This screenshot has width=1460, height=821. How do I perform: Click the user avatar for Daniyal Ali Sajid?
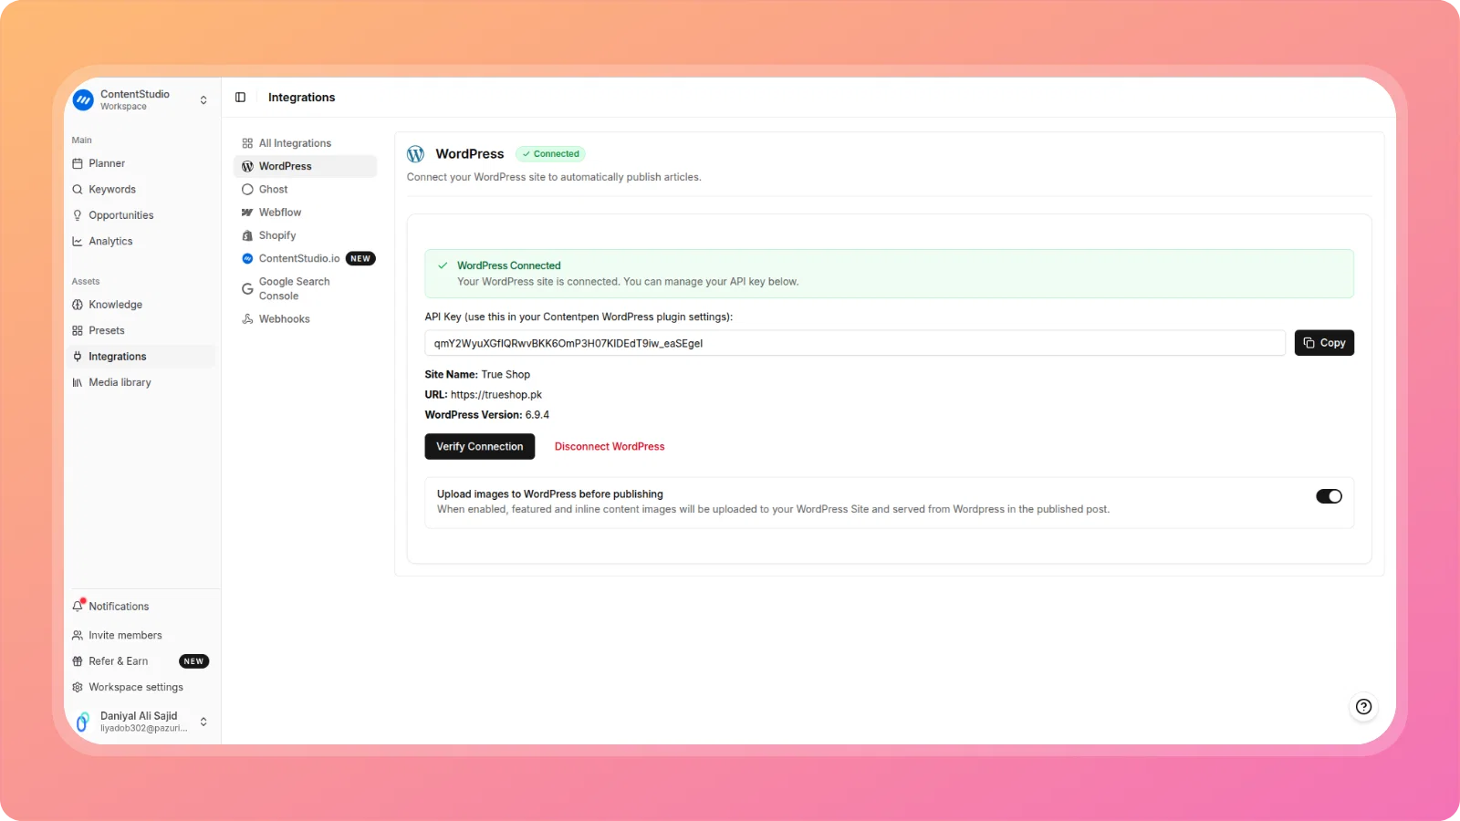pyautogui.click(x=82, y=722)
